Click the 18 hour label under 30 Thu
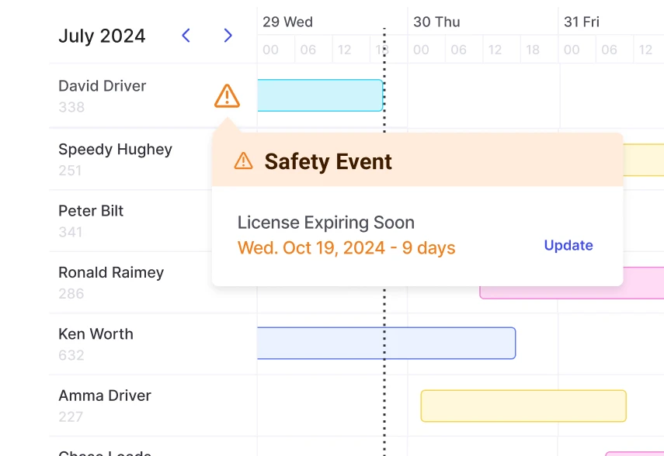This screenshot has width=664, height=456. coord(533,50)
